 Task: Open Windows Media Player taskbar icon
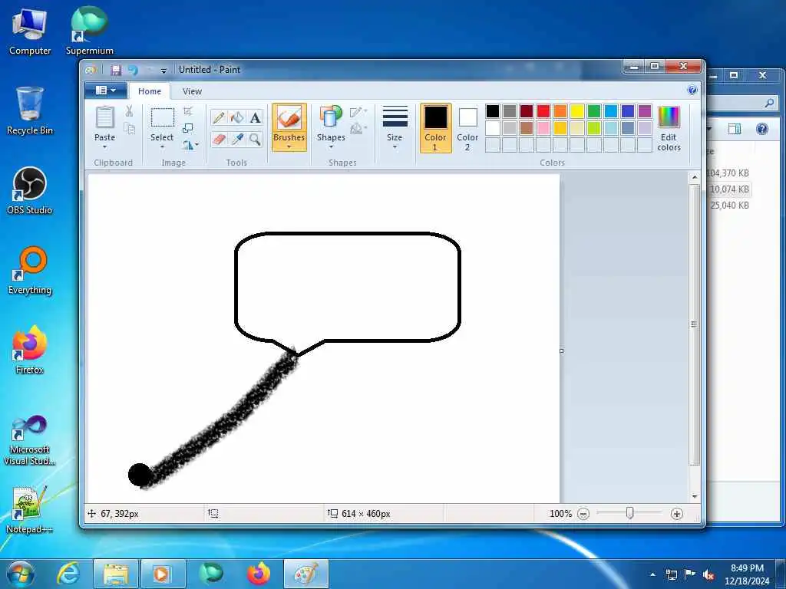[163, 574]
